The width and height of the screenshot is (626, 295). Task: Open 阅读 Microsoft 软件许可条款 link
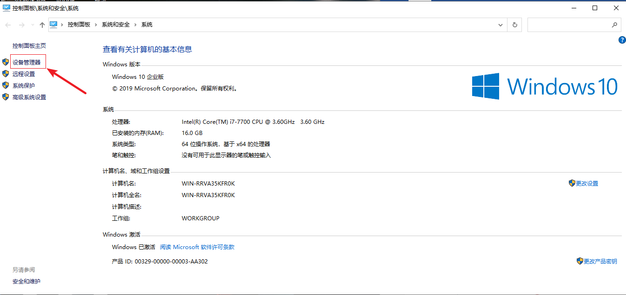click(197, 247)
